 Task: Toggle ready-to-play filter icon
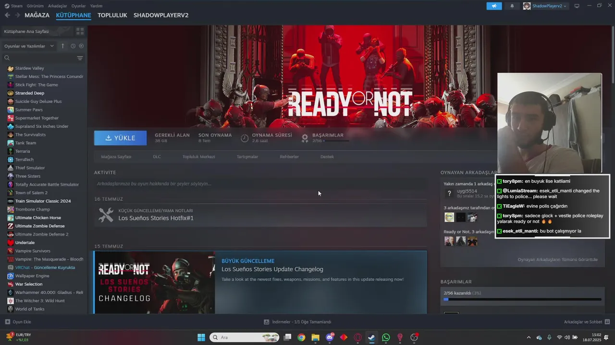pyautogui.click(x=81, y=46)
